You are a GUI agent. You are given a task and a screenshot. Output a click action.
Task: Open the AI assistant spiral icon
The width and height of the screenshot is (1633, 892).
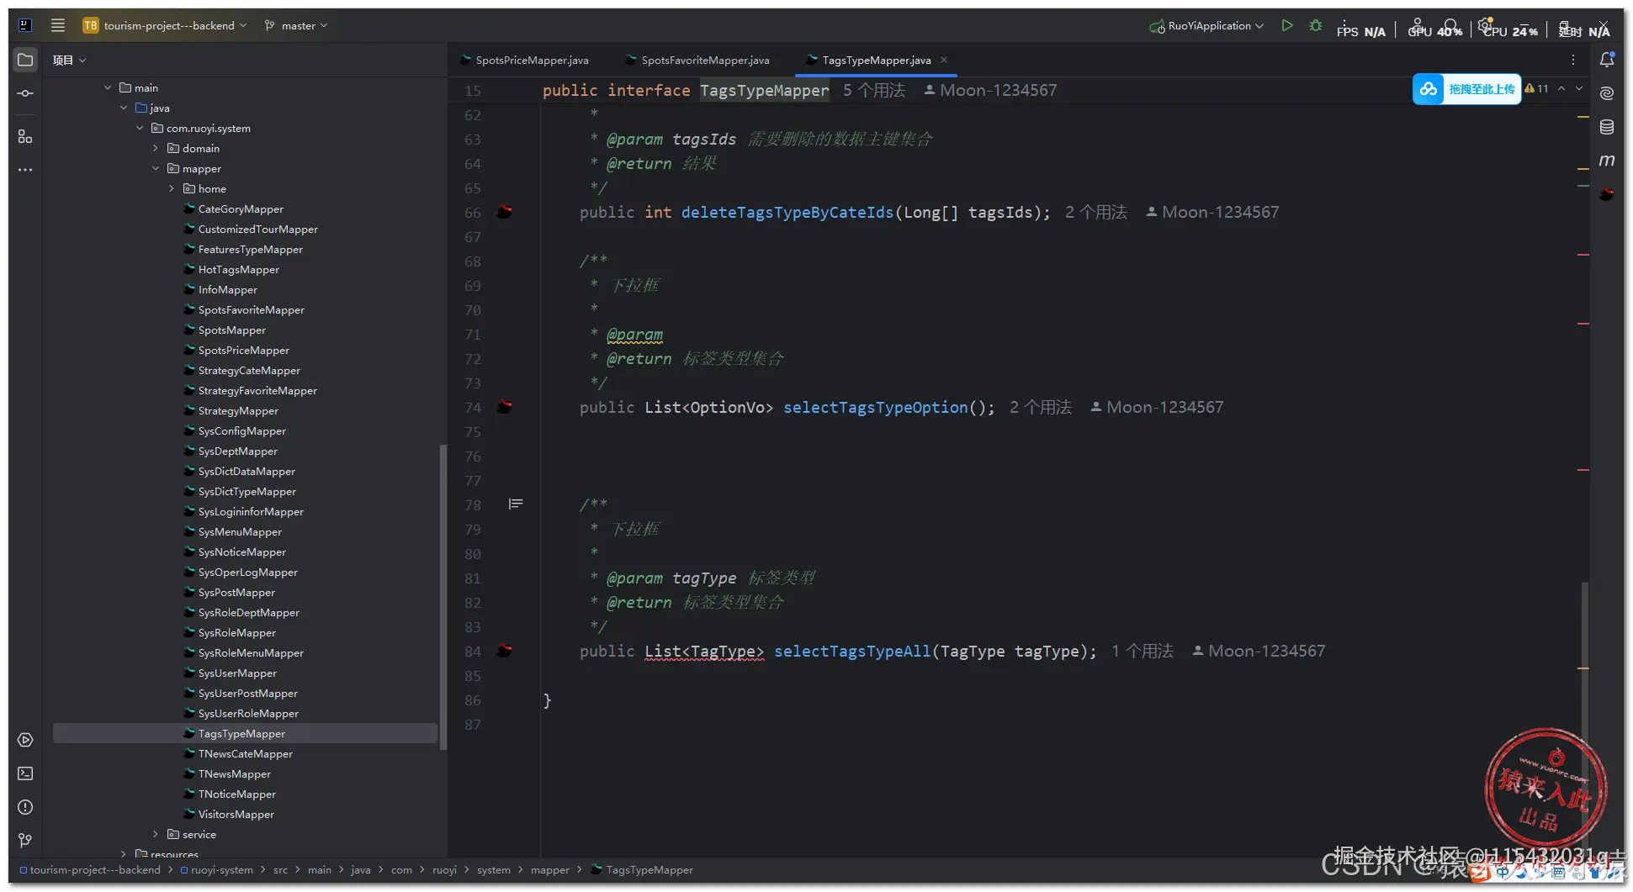(1607, 93)
